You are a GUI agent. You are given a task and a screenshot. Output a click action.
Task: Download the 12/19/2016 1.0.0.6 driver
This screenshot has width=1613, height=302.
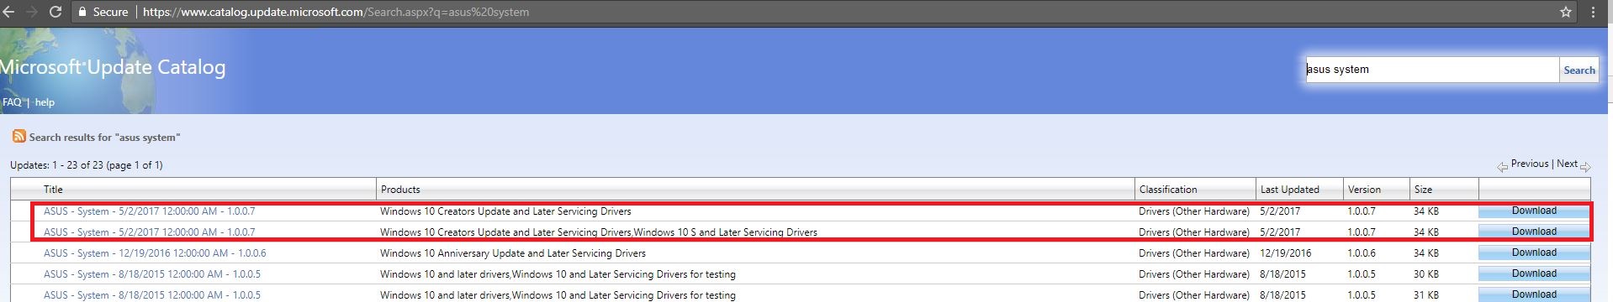point(1534,253)
